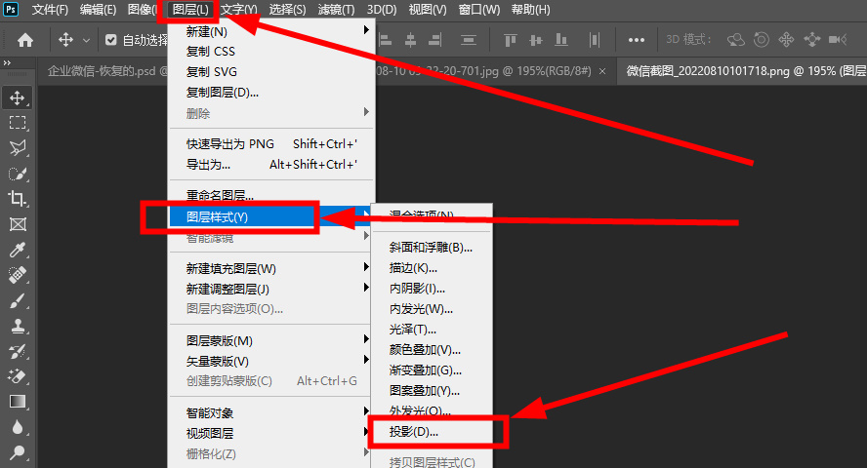Click the 3D pan object icon
867x468 pixels.
(x=786, y=40)
